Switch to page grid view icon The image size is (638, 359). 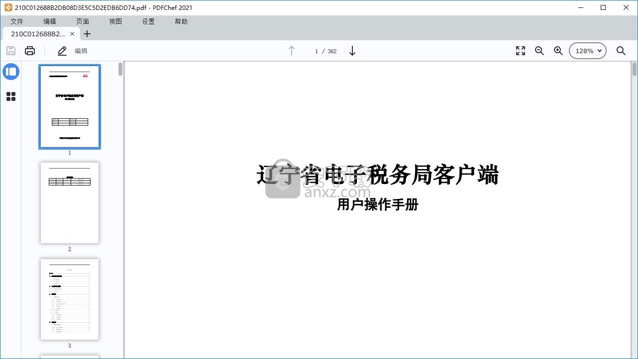(11, 96)
